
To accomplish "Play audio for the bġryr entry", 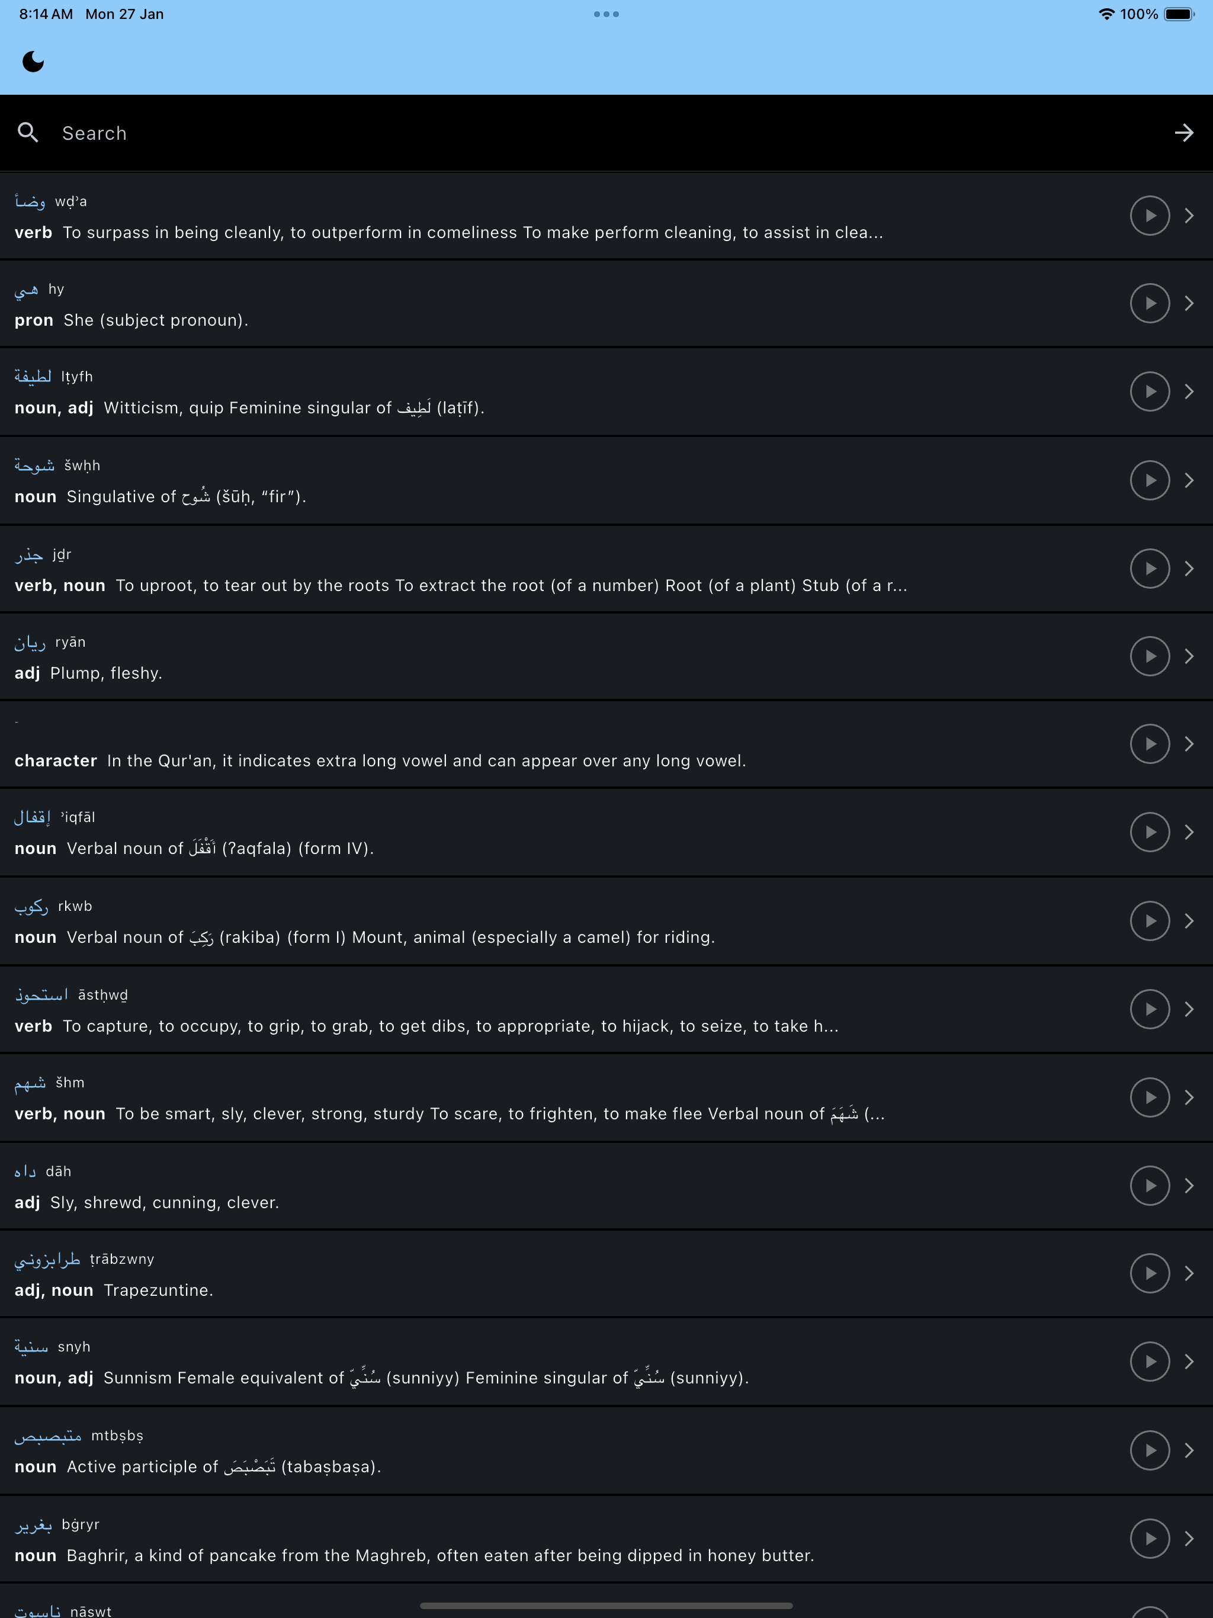I will pyautogui.click(x=1150, y=1539).
